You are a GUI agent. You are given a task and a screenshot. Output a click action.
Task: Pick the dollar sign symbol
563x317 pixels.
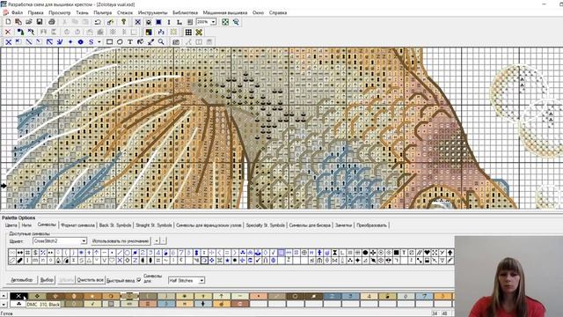pyautogui.click(x=35, y=253)
